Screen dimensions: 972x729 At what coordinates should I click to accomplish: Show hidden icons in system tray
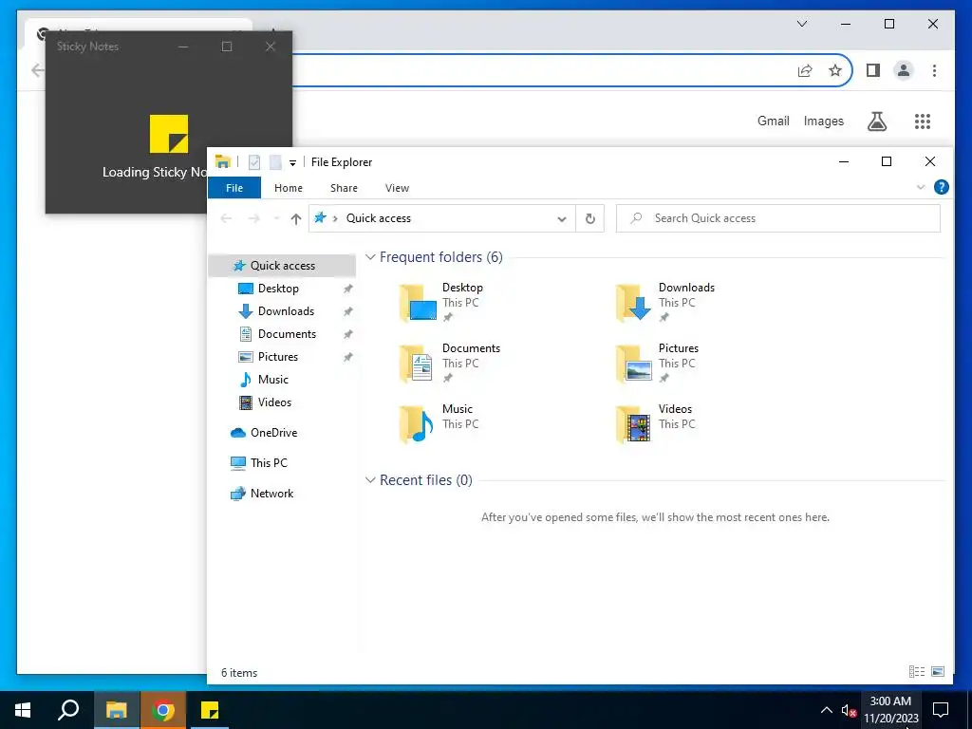(827, 710)
